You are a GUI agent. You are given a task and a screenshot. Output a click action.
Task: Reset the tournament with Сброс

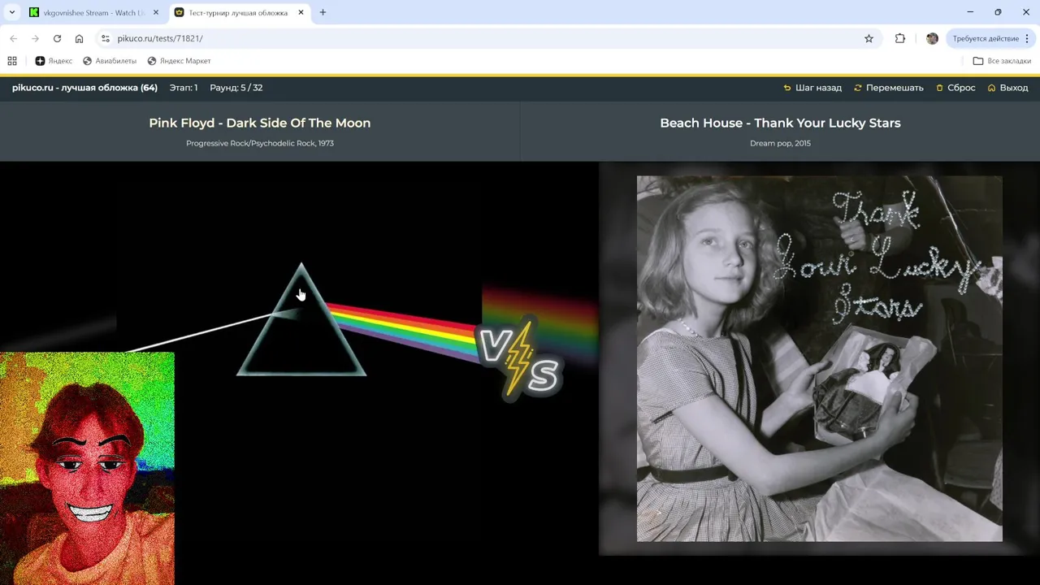coord(955,88)
